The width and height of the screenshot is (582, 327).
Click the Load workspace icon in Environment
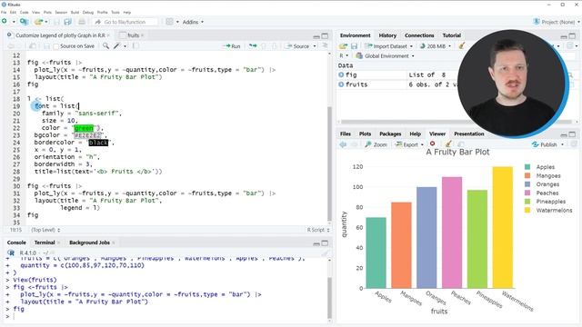344,46
